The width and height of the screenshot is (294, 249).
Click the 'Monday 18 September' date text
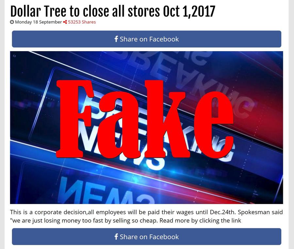pyautogui.click(x=38, y=22)
